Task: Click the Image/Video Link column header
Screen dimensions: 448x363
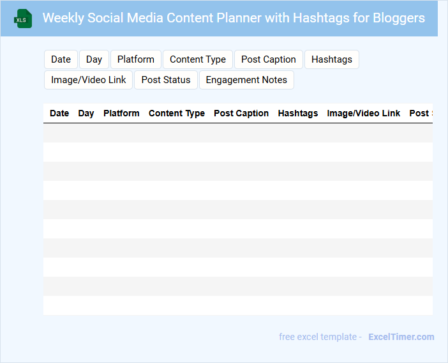Action: click(364, 113)
